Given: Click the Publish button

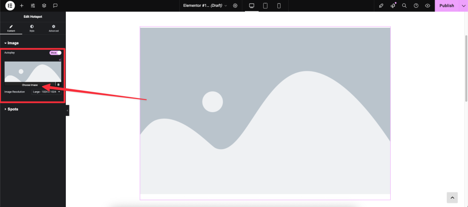Looking at the screenshot, I should pos(447,5).
